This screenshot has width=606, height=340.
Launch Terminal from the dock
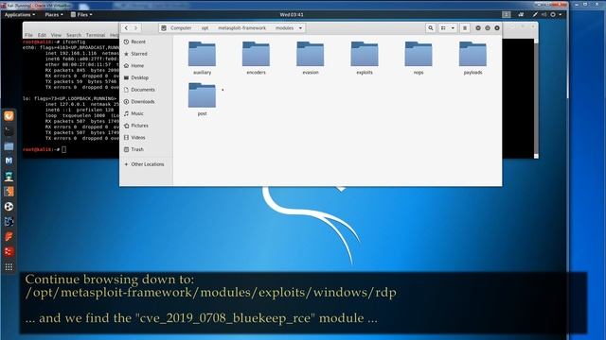coord(9,131)
